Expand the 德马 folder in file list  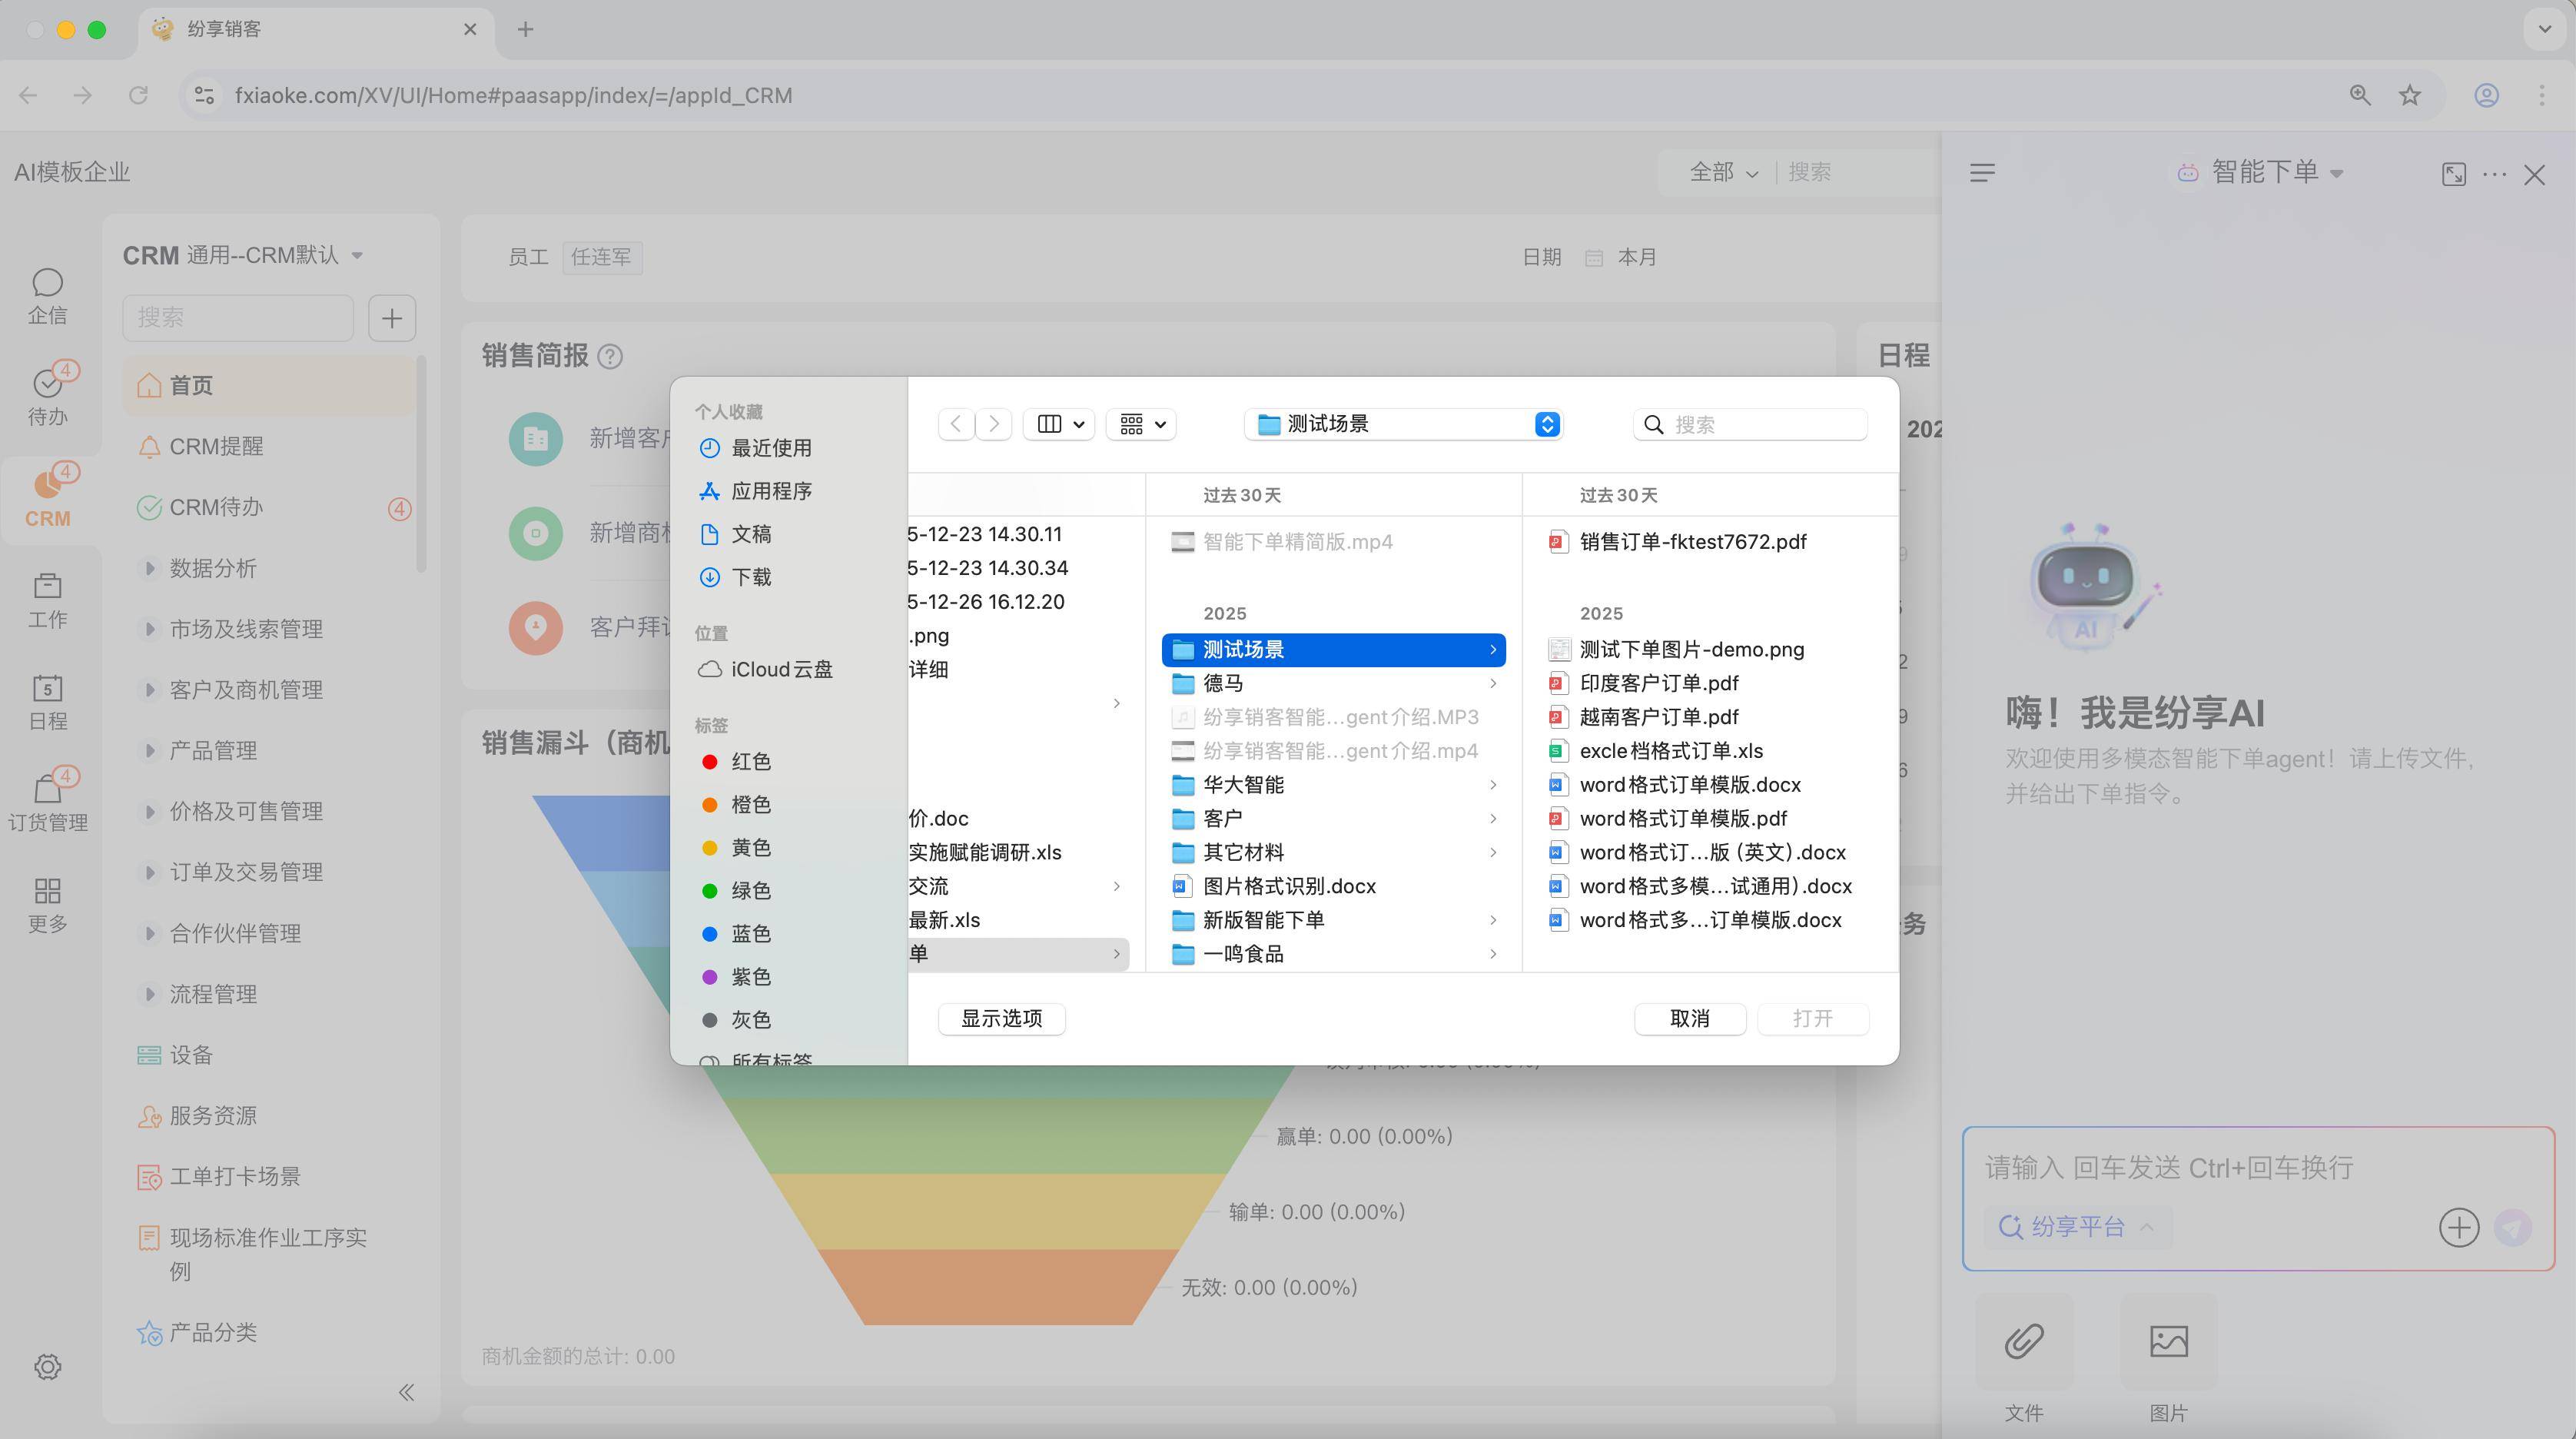(1334, 683)
